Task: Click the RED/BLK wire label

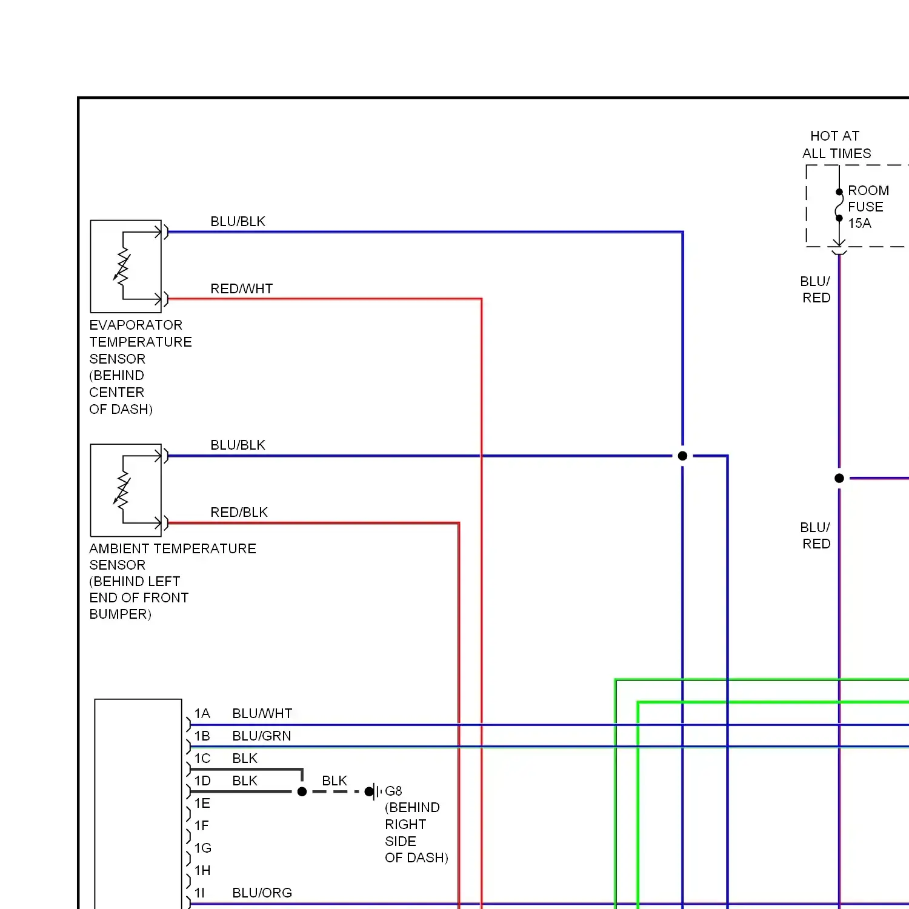Action: [239, 512]
